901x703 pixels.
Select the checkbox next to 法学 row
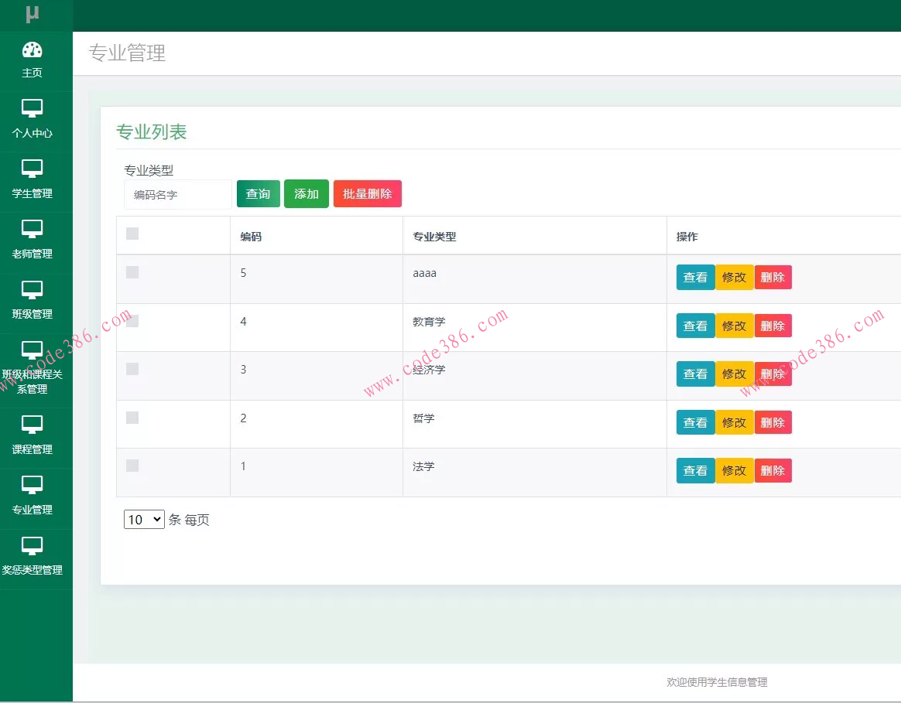tap(132, 465)
